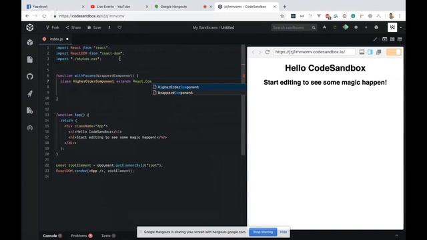Click the browser address bar URL

click(x=92, y=16)
